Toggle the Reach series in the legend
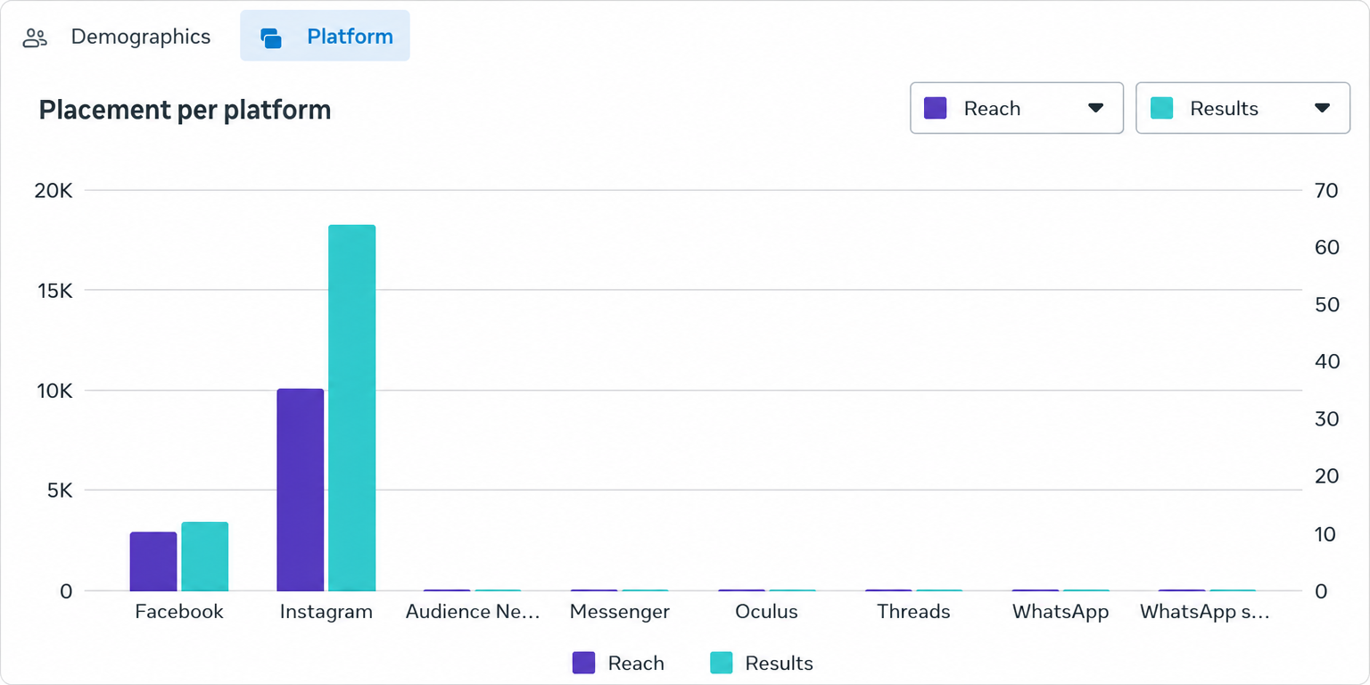Screen dimensions: 1370x685 pos(618,663)
